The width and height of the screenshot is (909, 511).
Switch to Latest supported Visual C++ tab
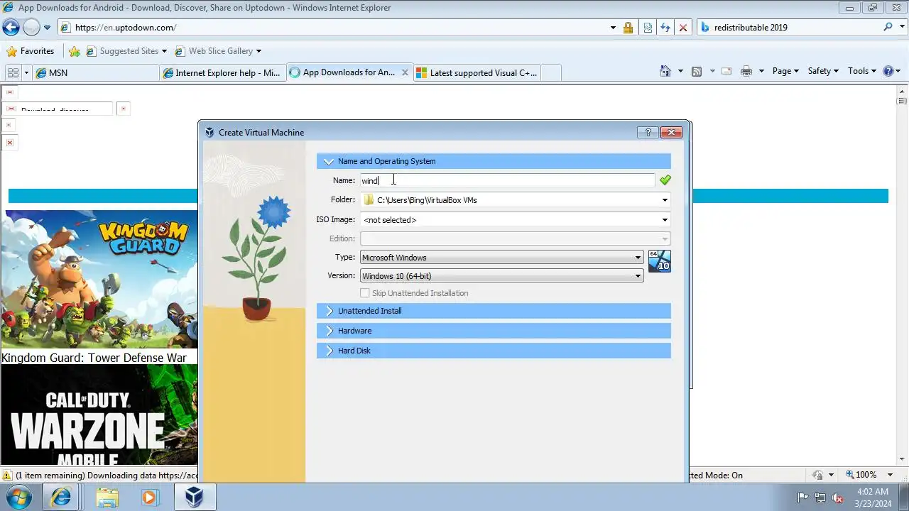(477, 72)
